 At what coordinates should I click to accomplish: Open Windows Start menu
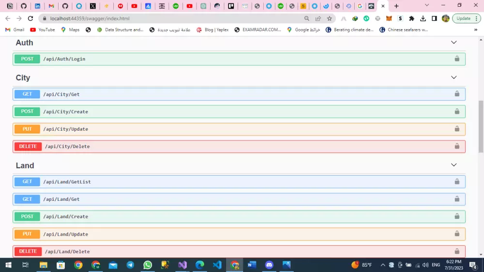(x=8, y=265)
